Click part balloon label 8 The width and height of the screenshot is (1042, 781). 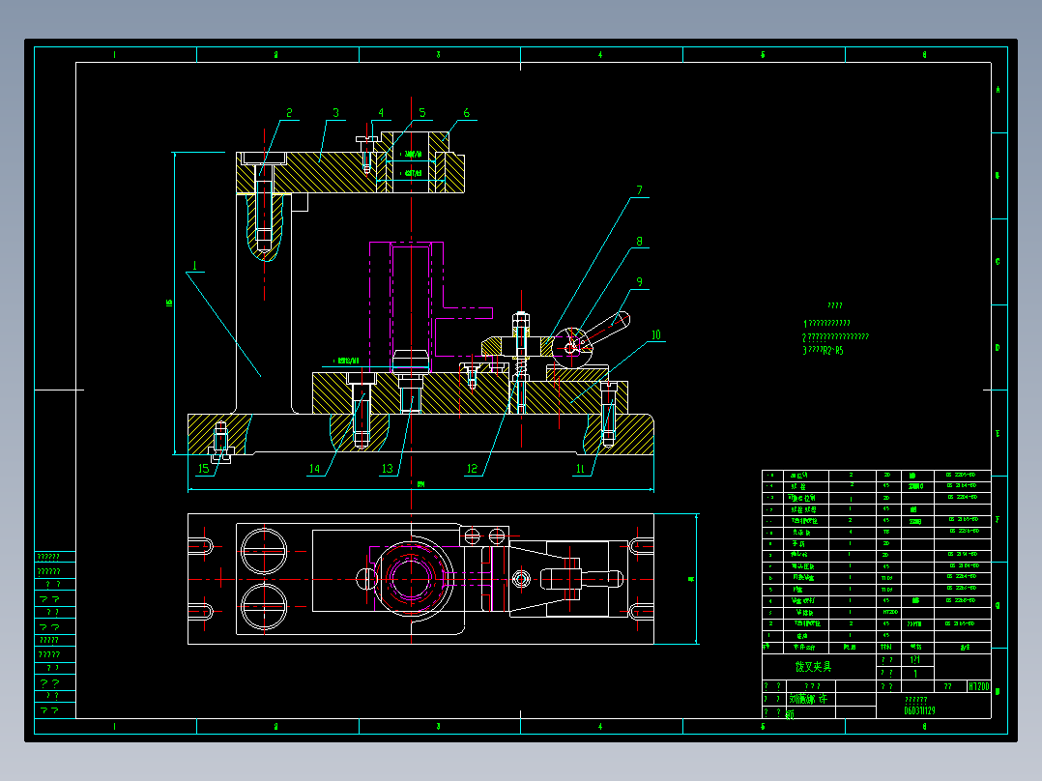(639, 242)
